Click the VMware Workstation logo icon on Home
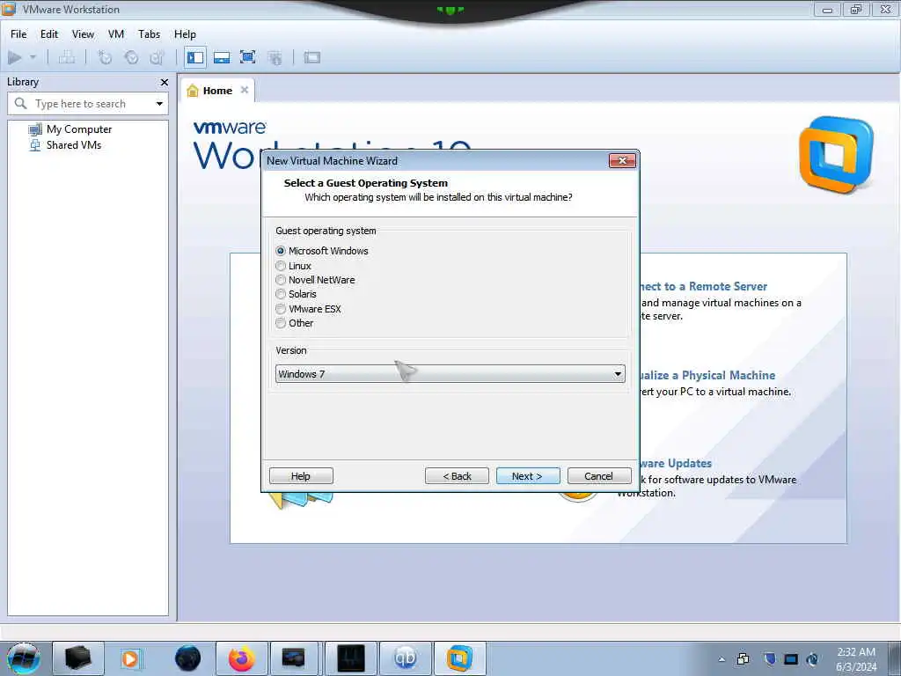Screen dimensions: 901x676 837,154
